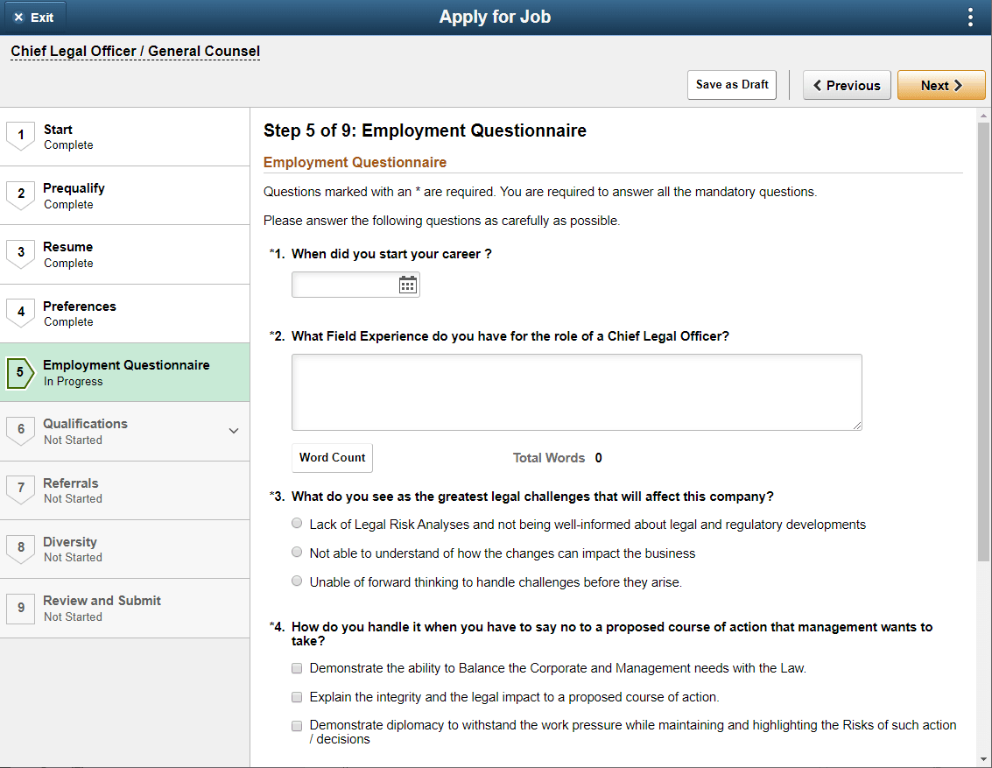Image resolution: width=992 pixels, height=768 pixels.
Task: Check the Explain the integrity checkbox
Action: coord(297,696)
